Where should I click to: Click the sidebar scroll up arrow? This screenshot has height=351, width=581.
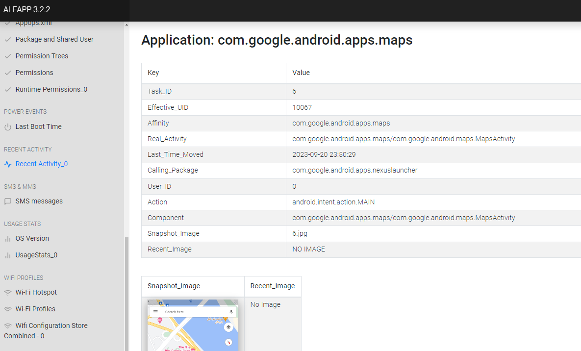pos(126,25)
